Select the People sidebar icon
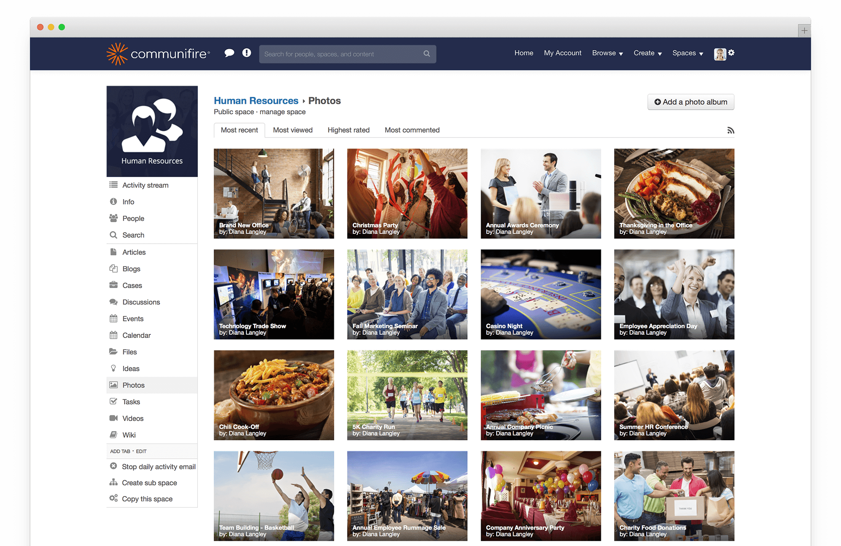841x546 pixels. point(113,218)
